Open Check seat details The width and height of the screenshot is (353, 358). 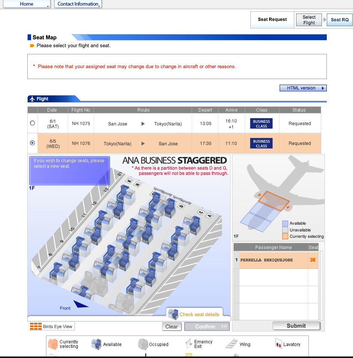(199, 315)
